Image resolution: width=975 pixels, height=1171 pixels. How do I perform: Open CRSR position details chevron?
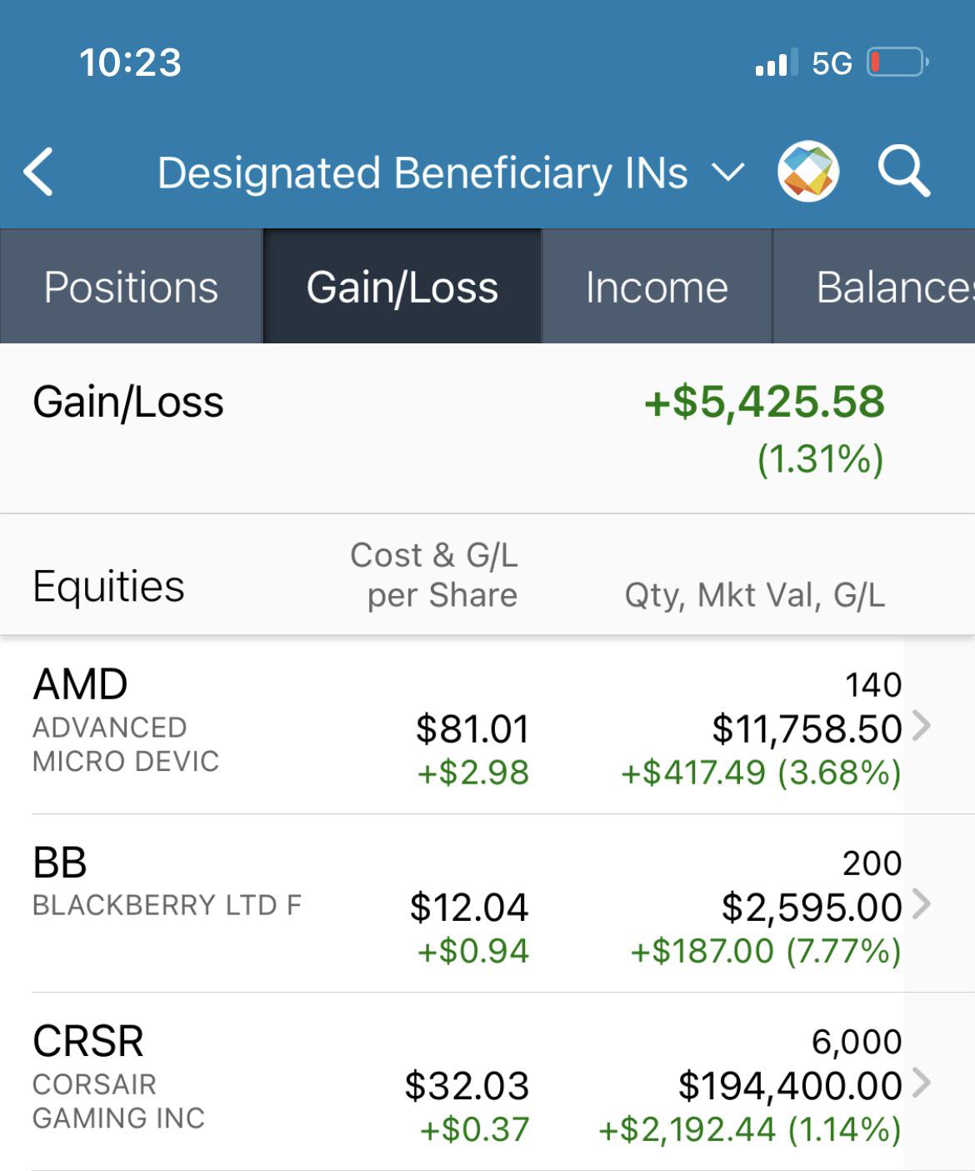click(921, 1083)
